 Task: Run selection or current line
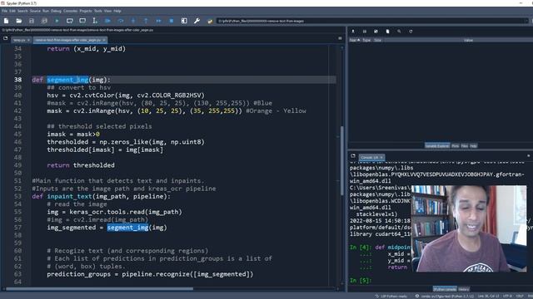coord(95,21)
